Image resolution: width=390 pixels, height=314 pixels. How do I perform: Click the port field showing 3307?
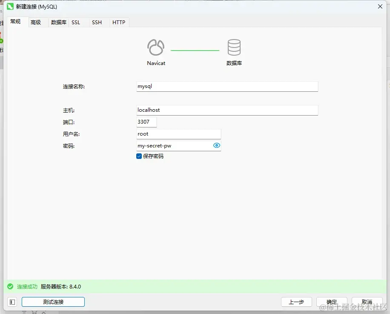[146, 122]
